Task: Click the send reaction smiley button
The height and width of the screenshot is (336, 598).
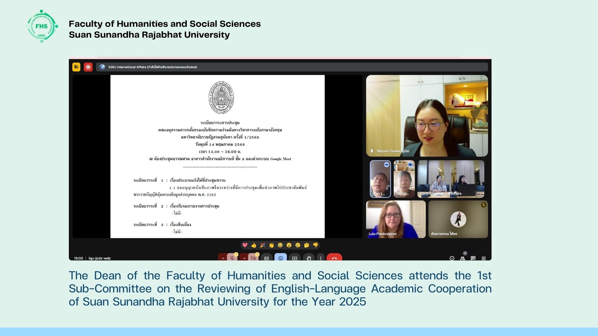Action: point(280,258)
